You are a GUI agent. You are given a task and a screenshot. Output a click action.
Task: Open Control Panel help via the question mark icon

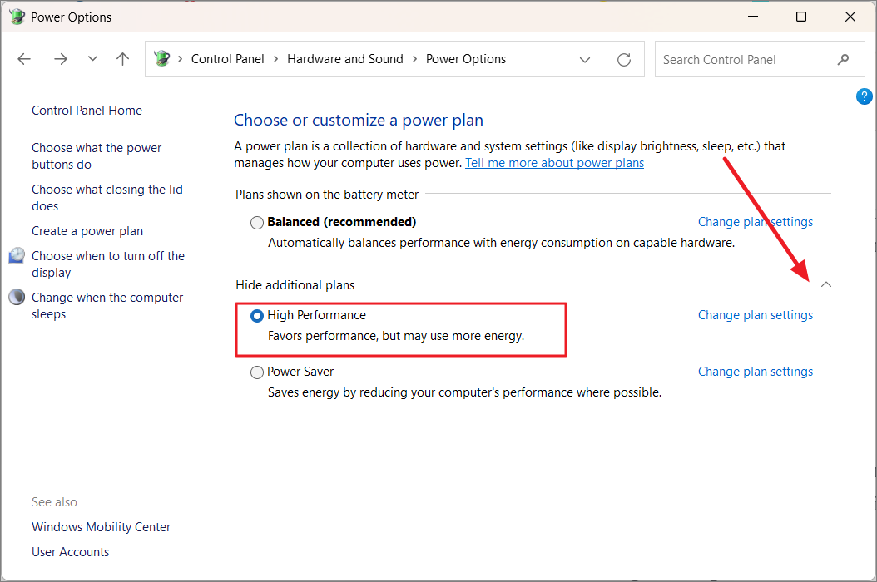[864, 96]
